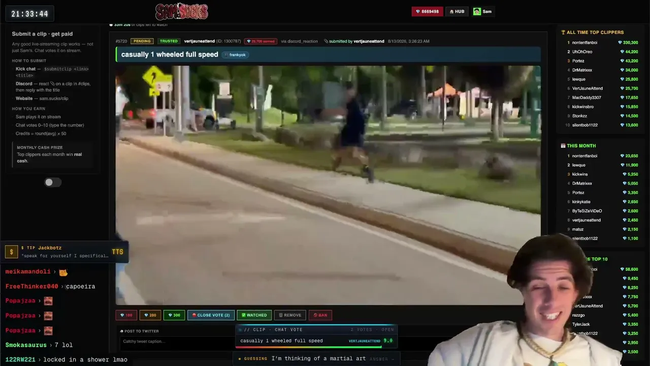
Task: Click the clip video player
Action: coord(328,185)
